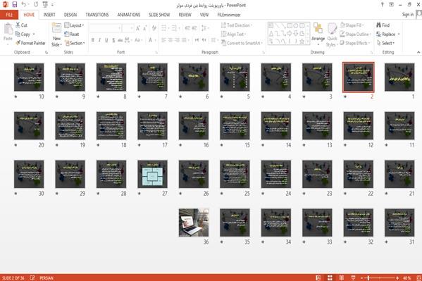Click the Fit slide to window icon
The image size is (422, 281).
tap(418, 277)
